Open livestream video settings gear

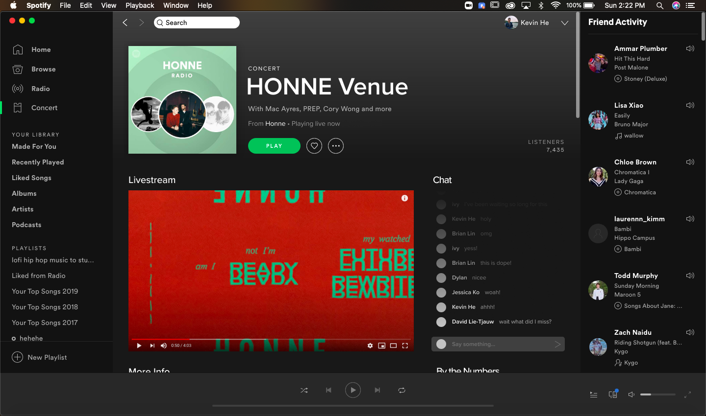pyautogui.click(x=370, y=346)
